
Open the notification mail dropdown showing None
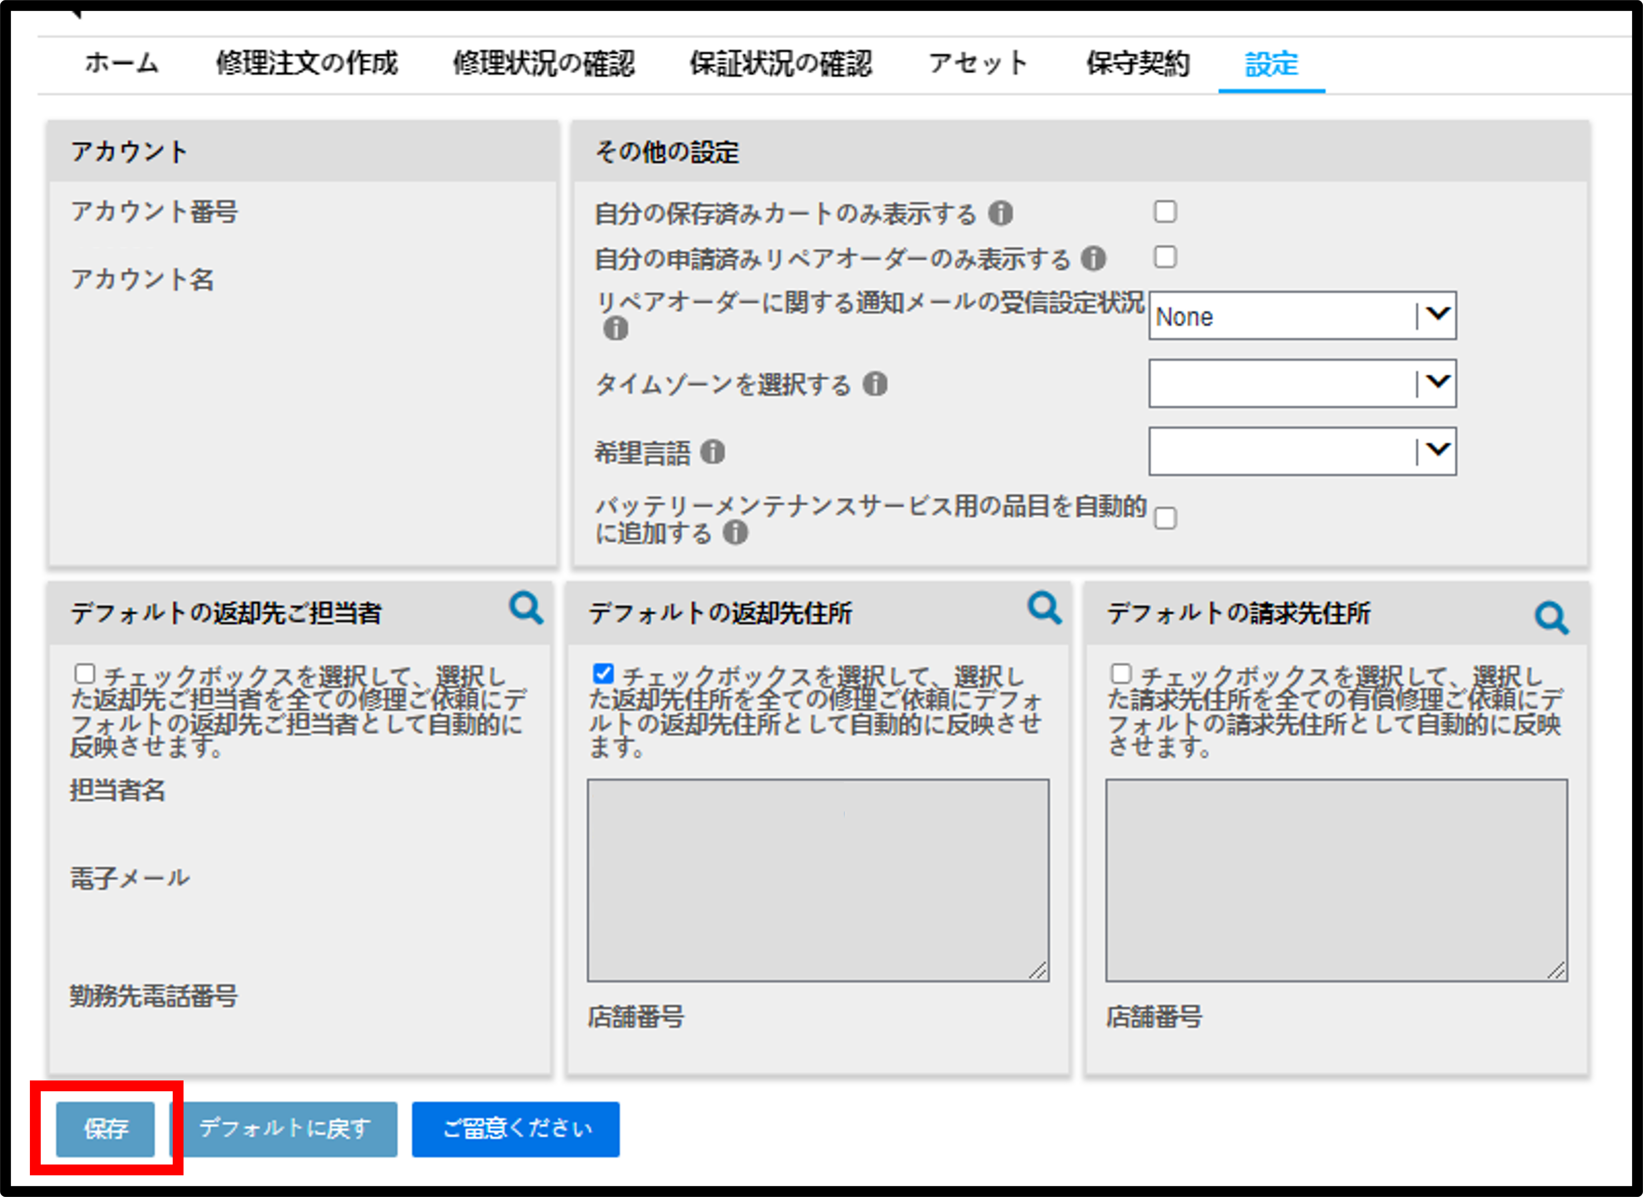1303,316
